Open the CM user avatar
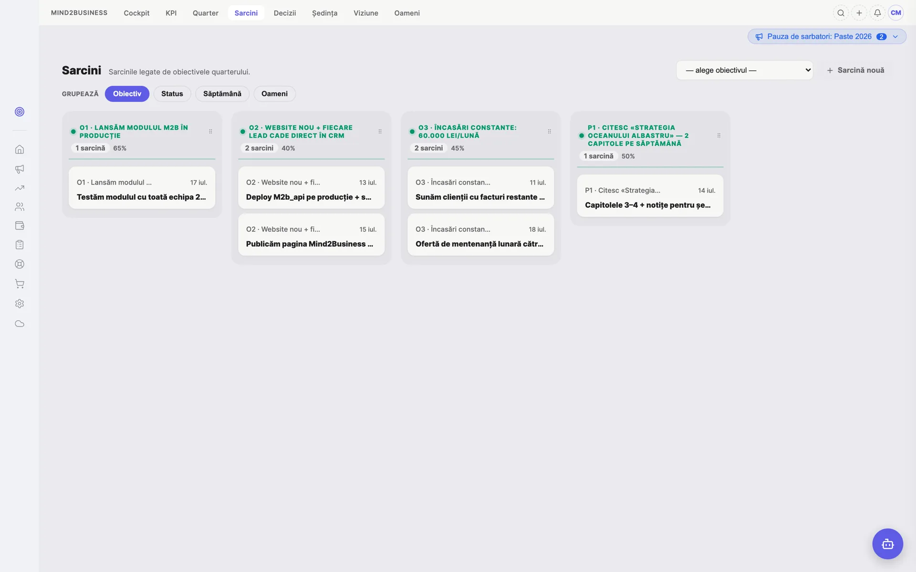The image size is (916, 572). (896, 13)
